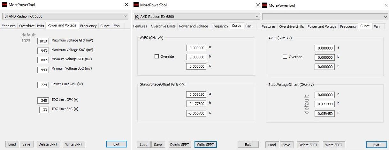
Task: Switch to Features tab in middle window
Action: (x=140, y=26)
